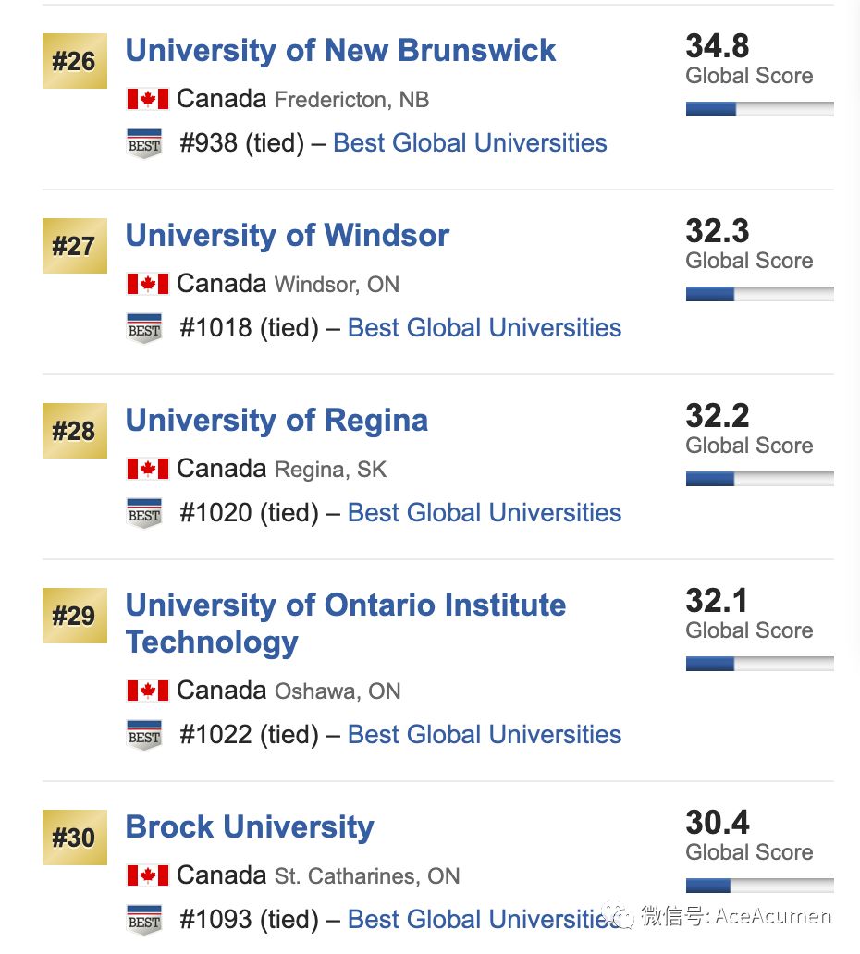The image size is (860, 954).
Task: Open University of Regina link
Action: point(276,421)
